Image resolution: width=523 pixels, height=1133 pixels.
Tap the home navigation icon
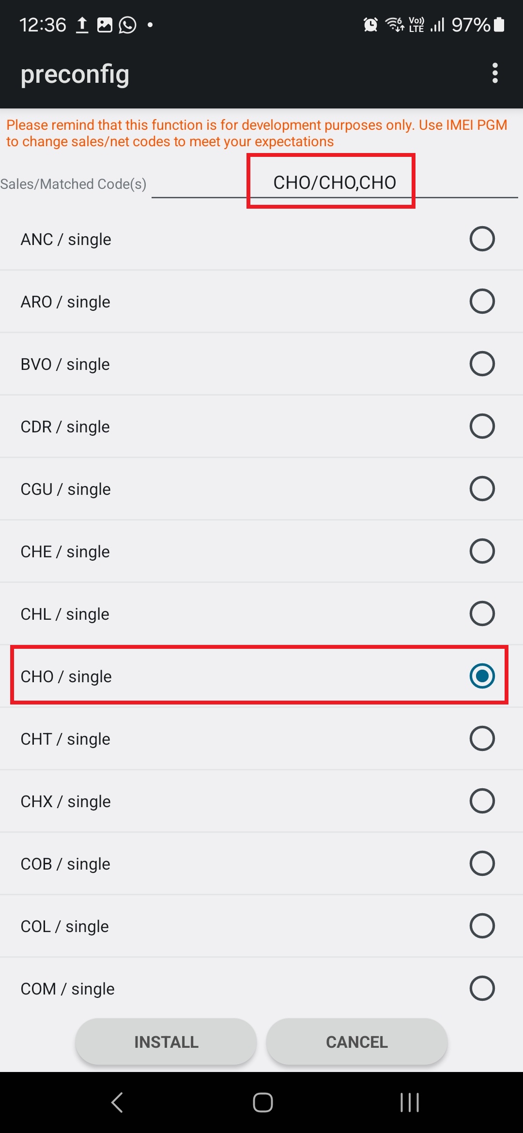(262, 1102)
